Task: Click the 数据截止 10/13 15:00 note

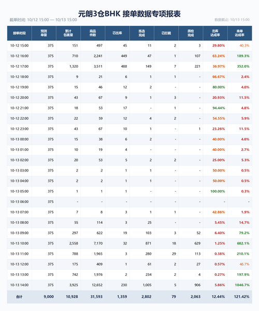Action: [x=232, y=20]
